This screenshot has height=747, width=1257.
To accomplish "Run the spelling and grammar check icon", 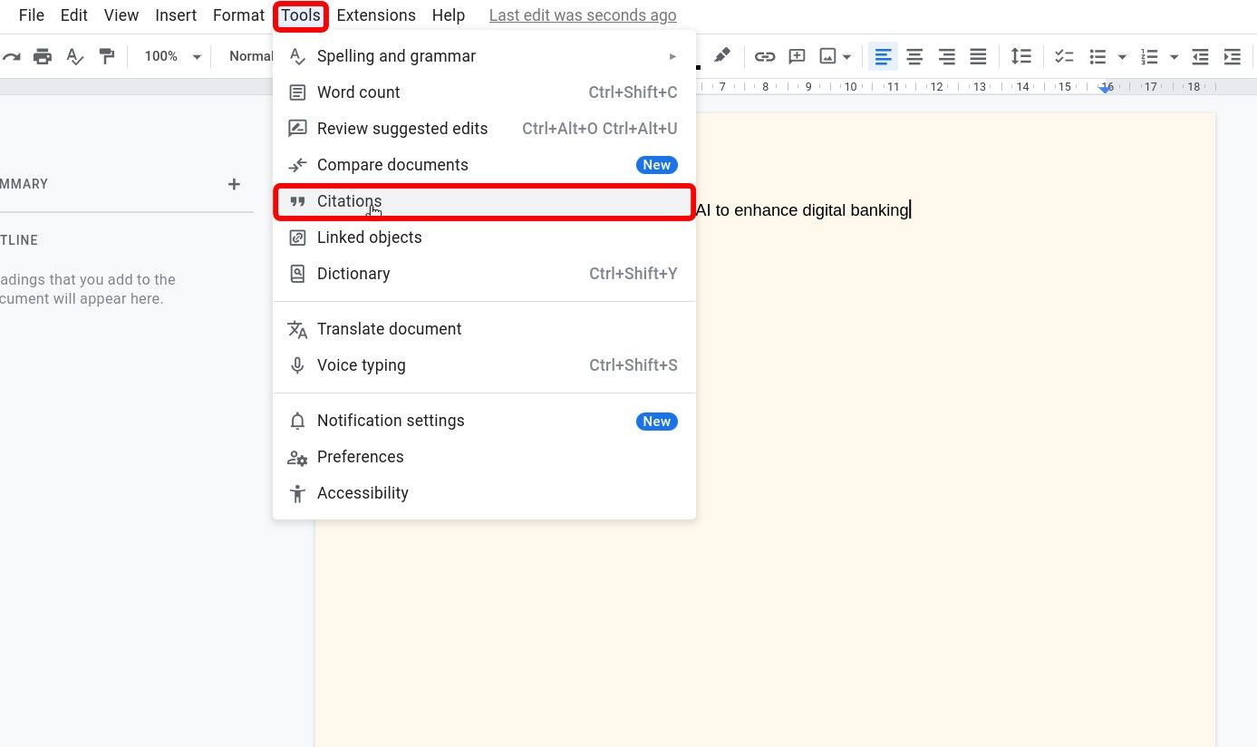I will pyautogui.click(x=73, y=55).
